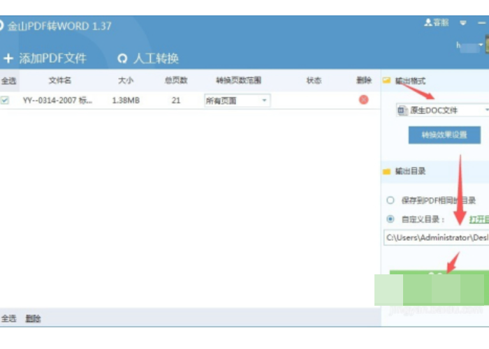The height and width of the screenshot is (349, 489).
Task: Click the plus icon to add a PDF file
Action: click(x=8, y=58)
